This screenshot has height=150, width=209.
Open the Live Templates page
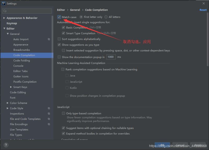click(19, 130)
